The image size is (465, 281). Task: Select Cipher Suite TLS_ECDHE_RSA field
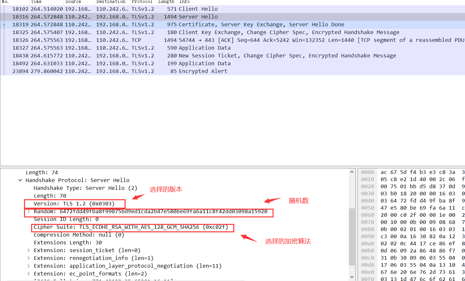pyautogui.click(x=131, y=227)
